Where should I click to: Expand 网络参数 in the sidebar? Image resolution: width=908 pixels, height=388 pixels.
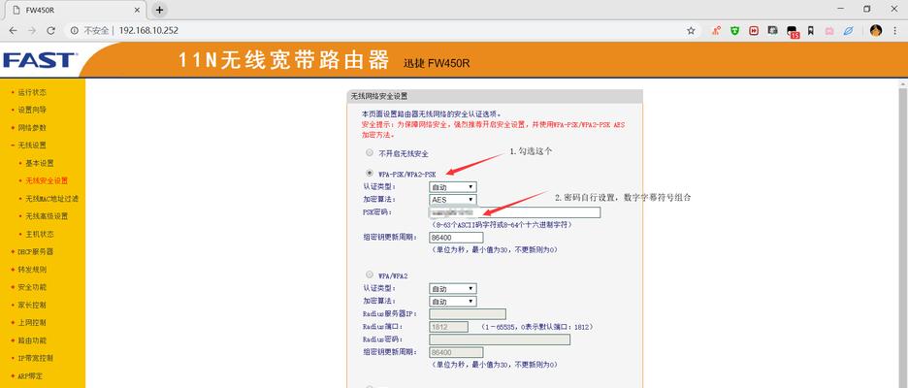coord(32,127)
